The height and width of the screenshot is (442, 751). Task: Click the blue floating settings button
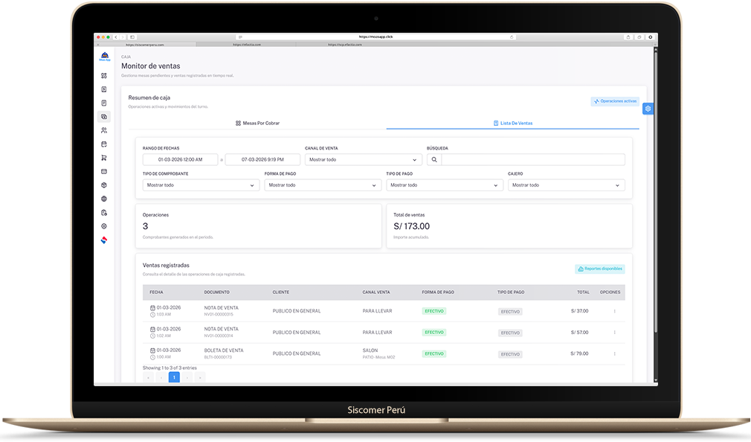tap(648, 109)
